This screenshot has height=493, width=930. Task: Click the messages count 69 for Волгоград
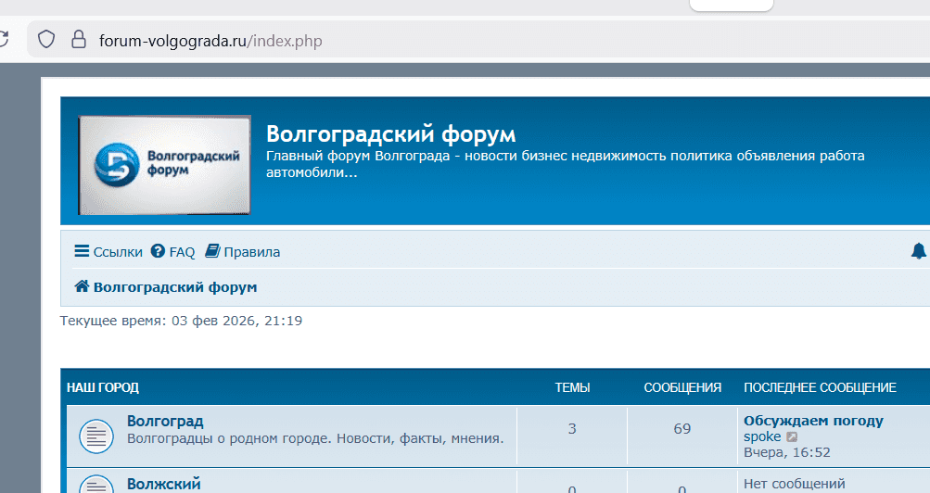tap(682, 429)
